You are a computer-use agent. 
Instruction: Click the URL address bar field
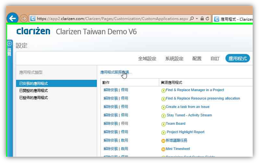tap(109, 18)
